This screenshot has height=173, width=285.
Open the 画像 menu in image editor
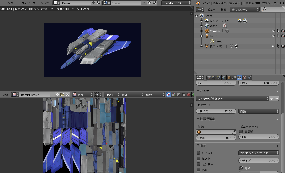(x=5, y=95)
